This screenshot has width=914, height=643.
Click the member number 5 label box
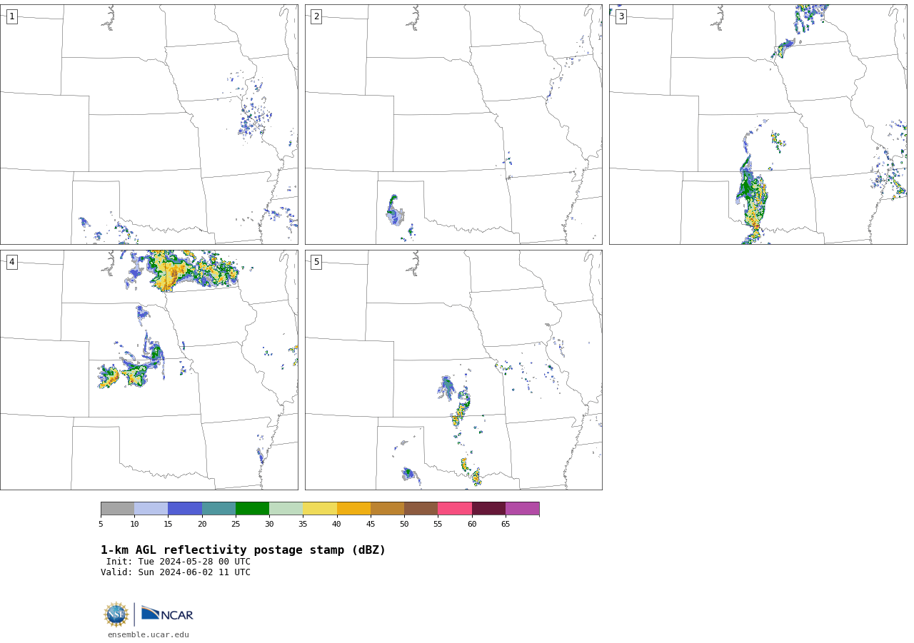coord(316,262)
